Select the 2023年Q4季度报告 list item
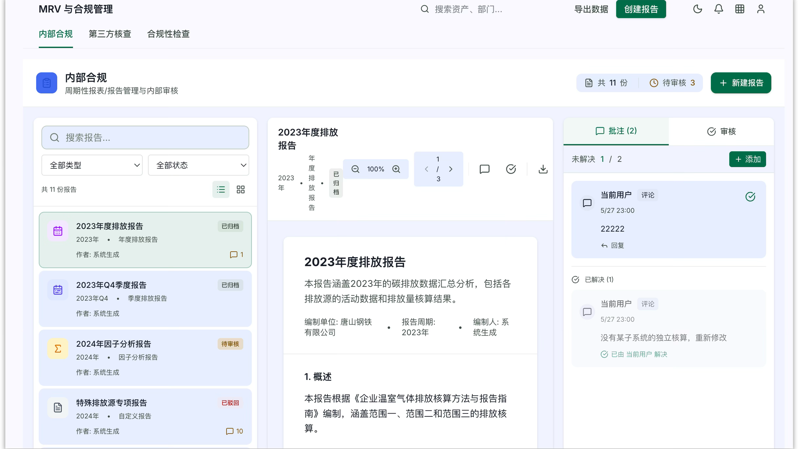The image size is (798, 449). [145, 299]
